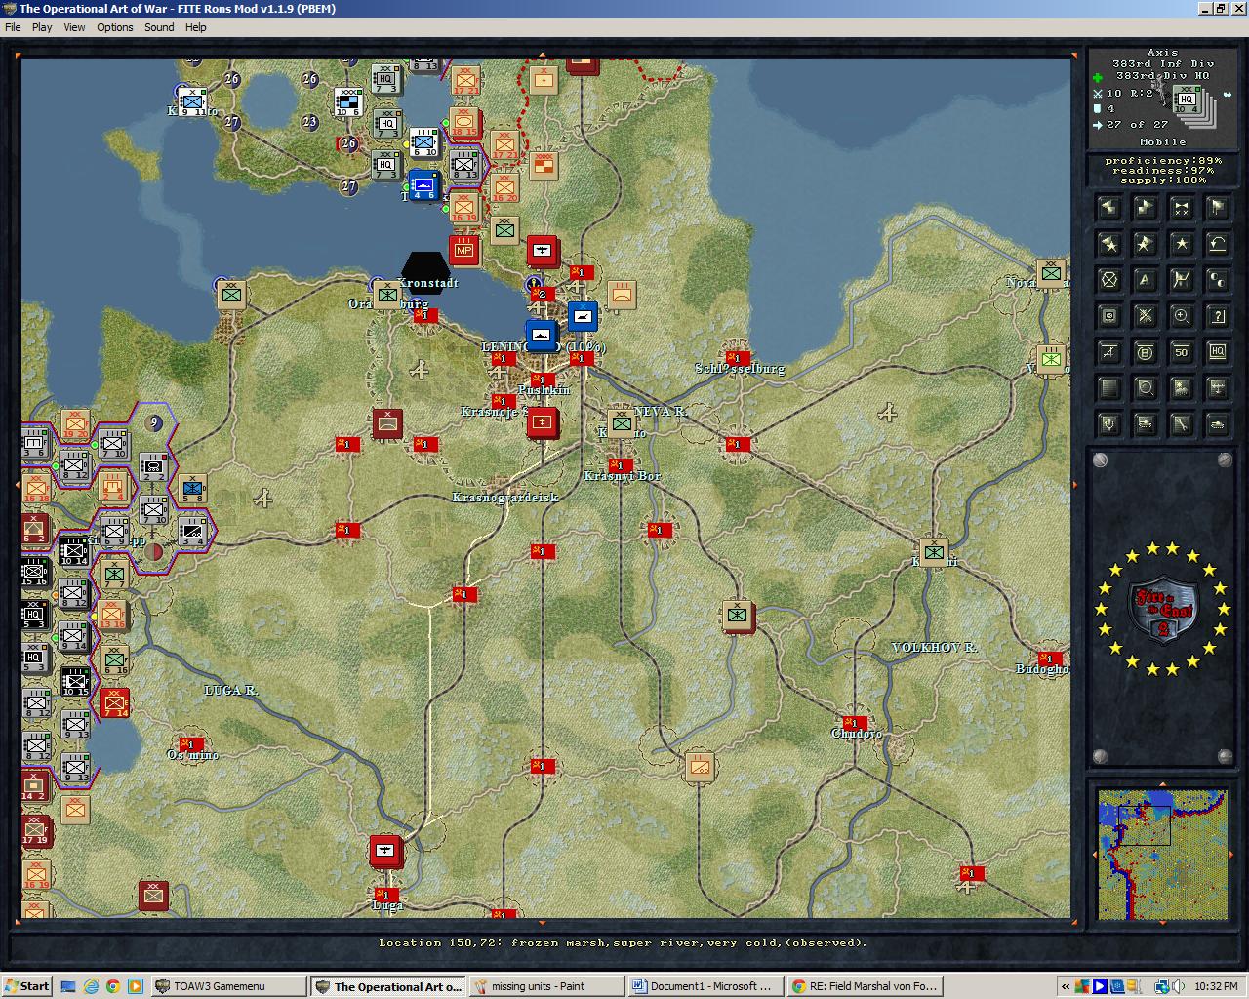Launch Internet Explorer from the quick launch
1249x999 pixels.
pos(91,986)
